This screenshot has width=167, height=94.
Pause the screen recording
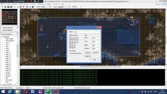point(28,1)
